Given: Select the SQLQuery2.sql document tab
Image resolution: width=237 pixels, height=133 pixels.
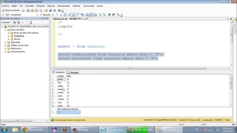Looking at the screenshot, I should point(70,19).
